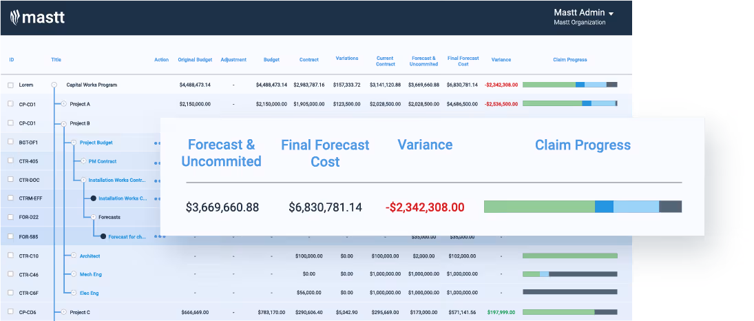Click the final forecast value $4,686,500.00
The image size is (754, 321).
(462, 104)
